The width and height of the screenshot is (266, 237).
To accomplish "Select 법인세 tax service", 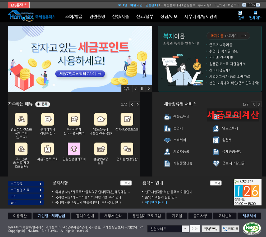I will 173,128.
